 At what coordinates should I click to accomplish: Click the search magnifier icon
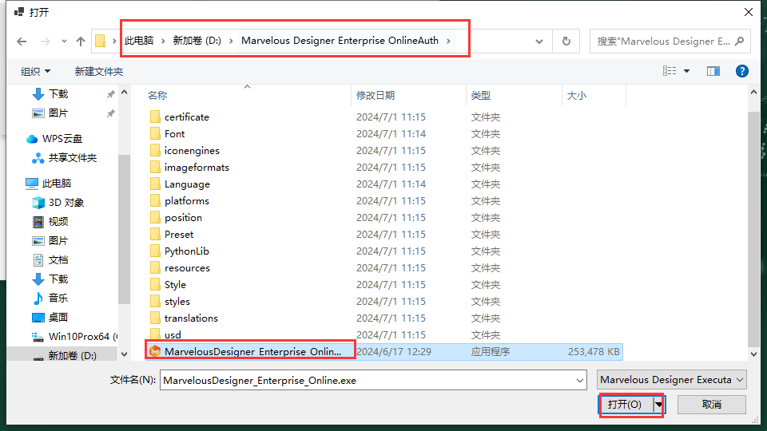tap(740, 41)
